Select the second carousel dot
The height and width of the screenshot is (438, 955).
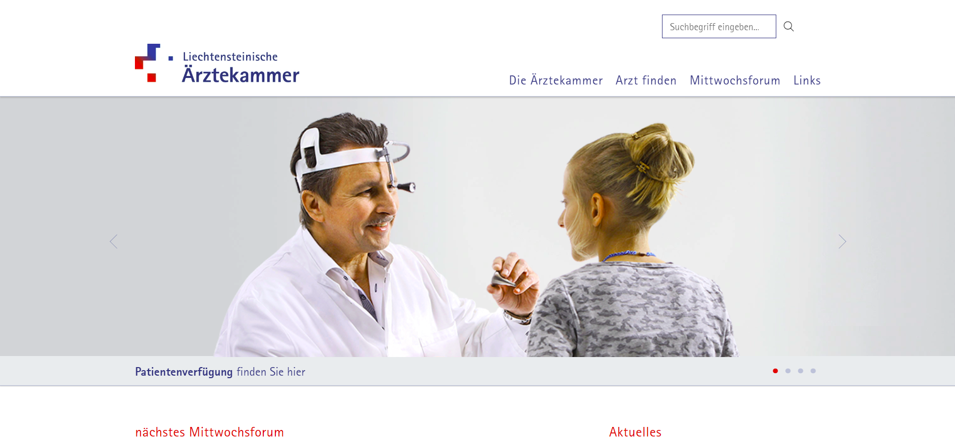[788, 371]
